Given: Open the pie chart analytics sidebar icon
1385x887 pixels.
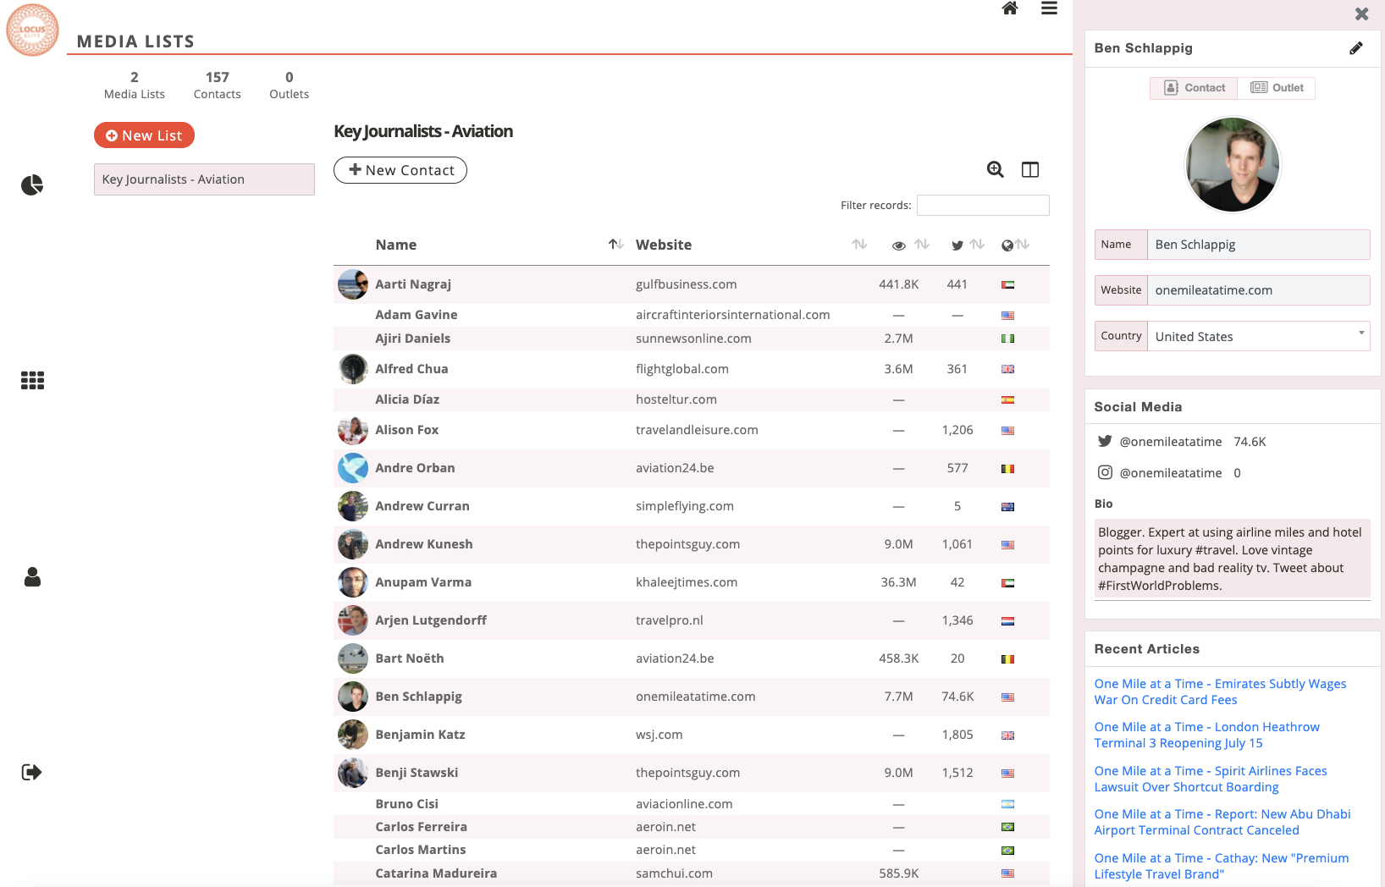Looking at the screenshot, I should pyautogui.click(x=32, y=185).
